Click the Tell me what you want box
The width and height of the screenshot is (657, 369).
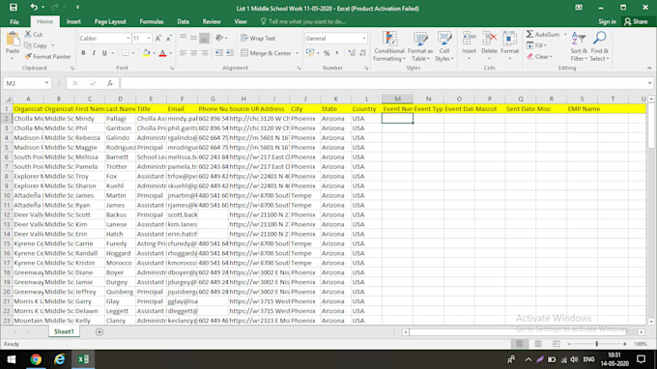point(303,22)
